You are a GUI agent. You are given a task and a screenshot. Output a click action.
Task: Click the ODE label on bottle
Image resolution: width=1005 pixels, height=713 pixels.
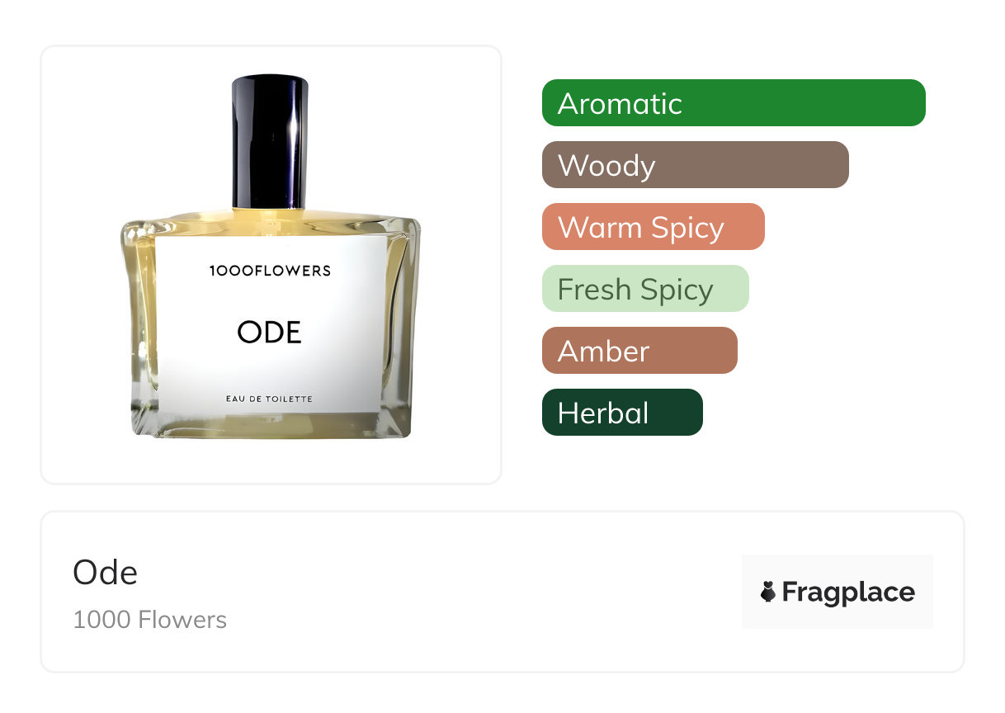(270, 332)
